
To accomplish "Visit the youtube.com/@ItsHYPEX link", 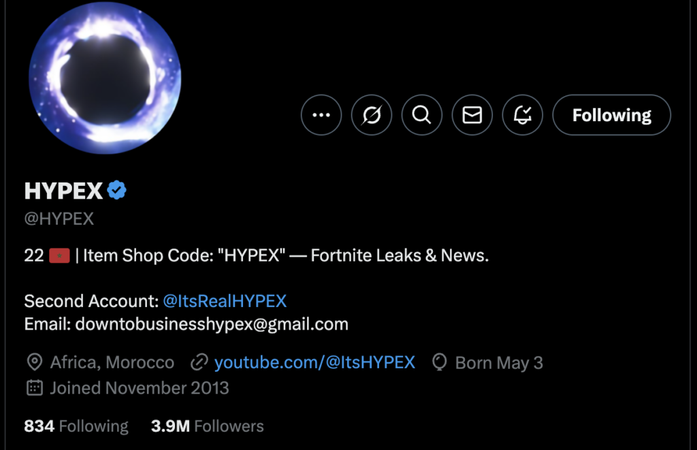I will (x=314, y=362).
